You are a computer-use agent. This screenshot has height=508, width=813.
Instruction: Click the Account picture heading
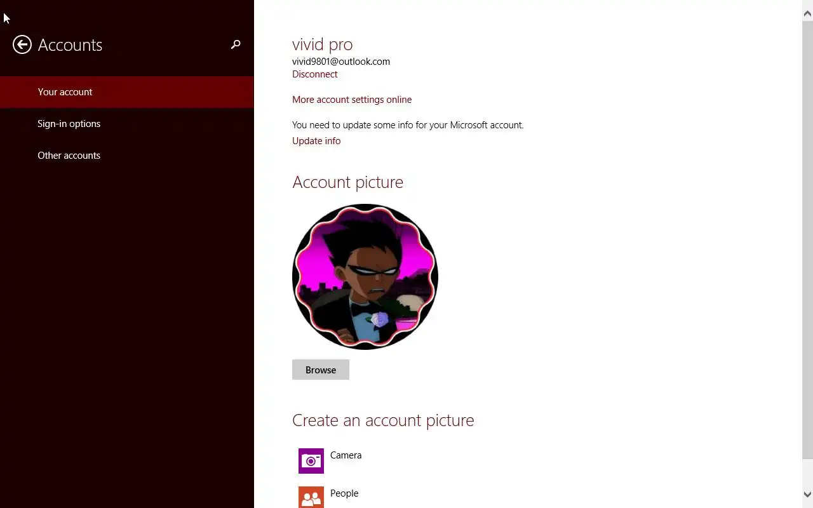pyautogui.click(x=347, y=182)
